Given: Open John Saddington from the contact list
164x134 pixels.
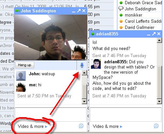Looking at the screenshot, I should click(140, 9).
